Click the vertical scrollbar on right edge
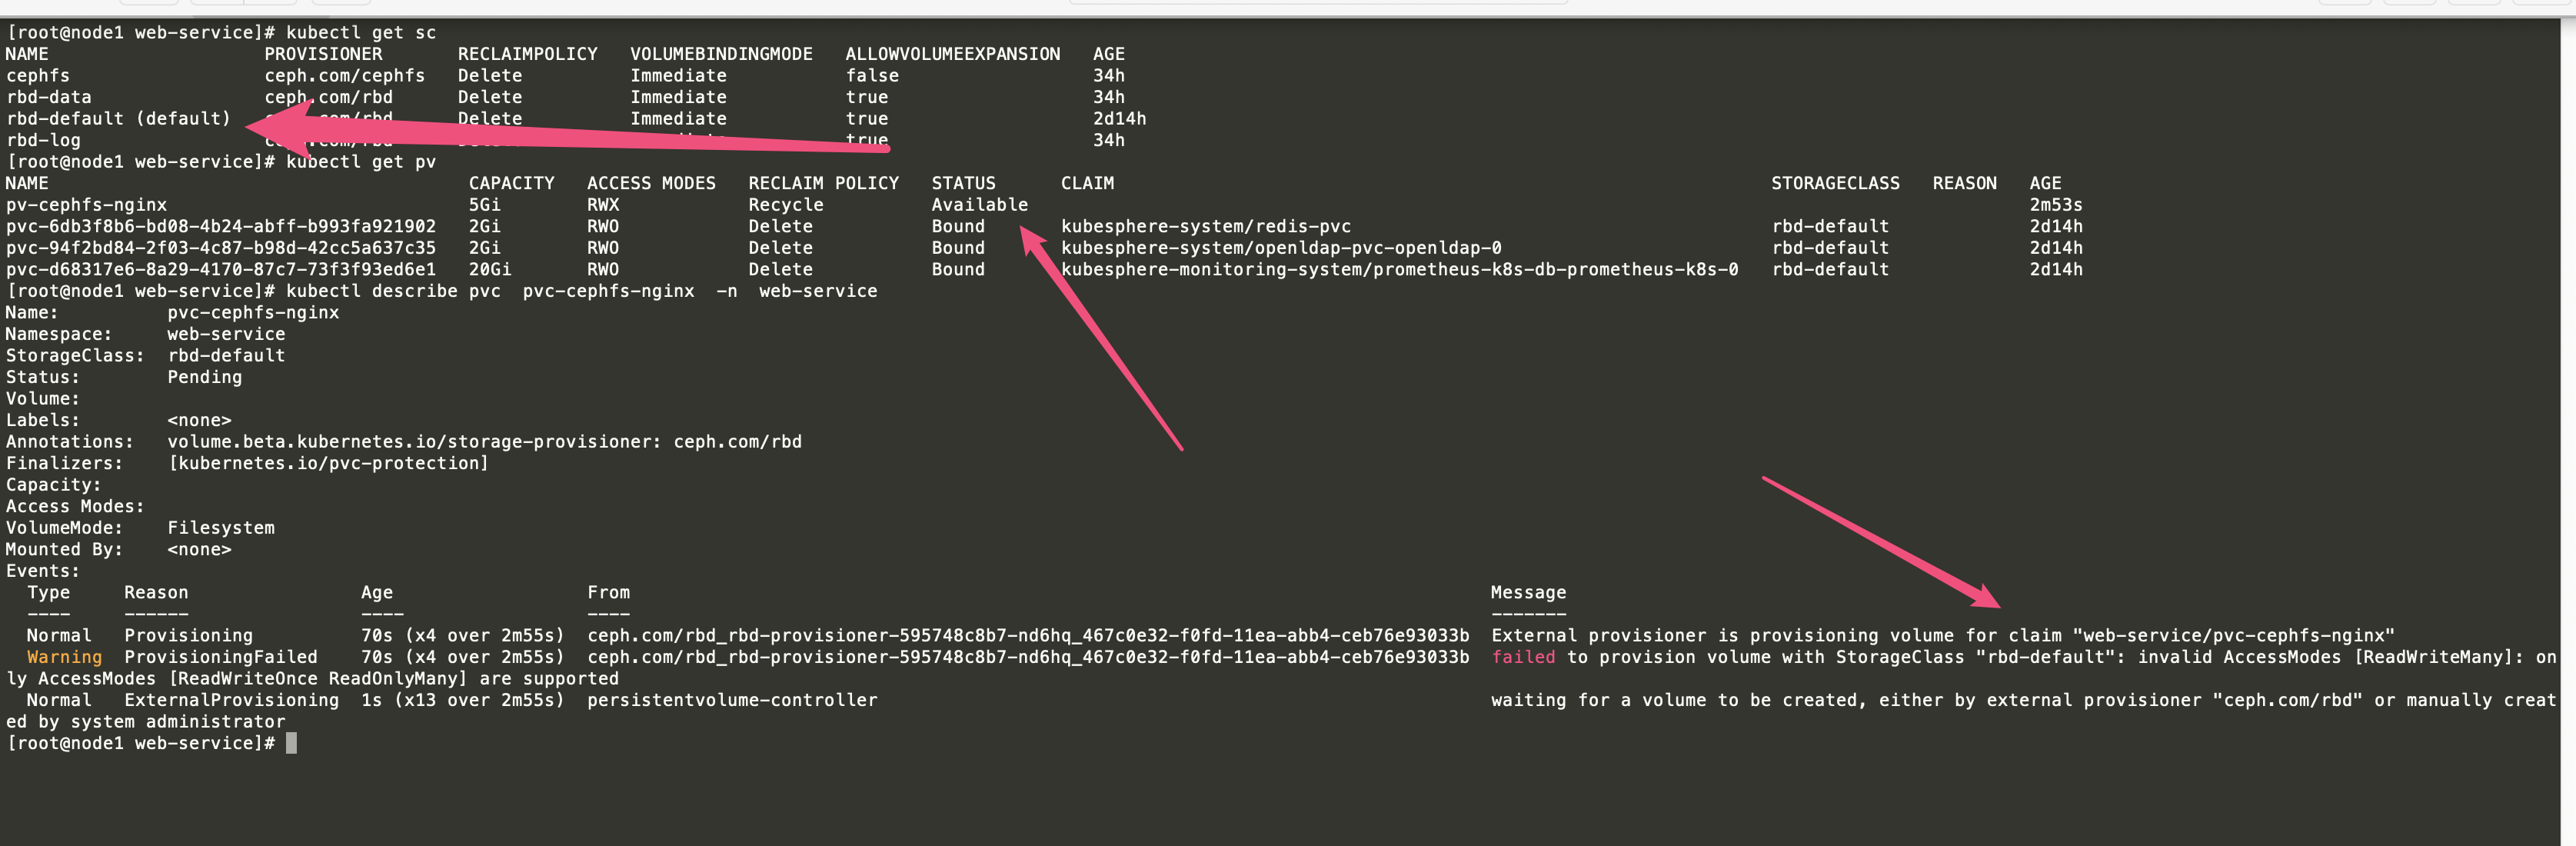This screenshot has height=846, width=2576. (x=2567, y=430)
